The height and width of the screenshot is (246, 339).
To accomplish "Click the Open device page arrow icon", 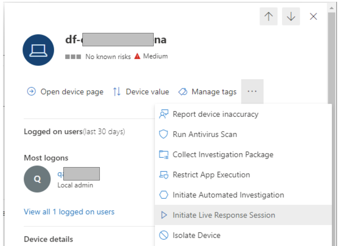I will point(31,91).
